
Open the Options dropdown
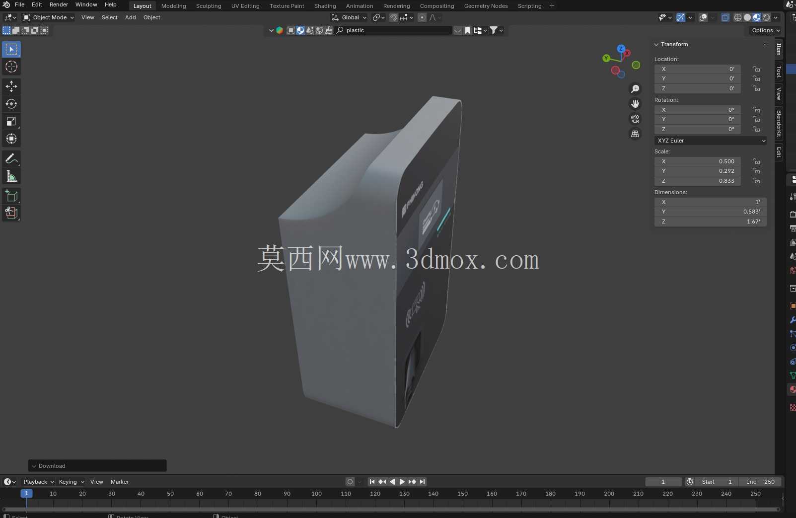(x=766, y=30)
